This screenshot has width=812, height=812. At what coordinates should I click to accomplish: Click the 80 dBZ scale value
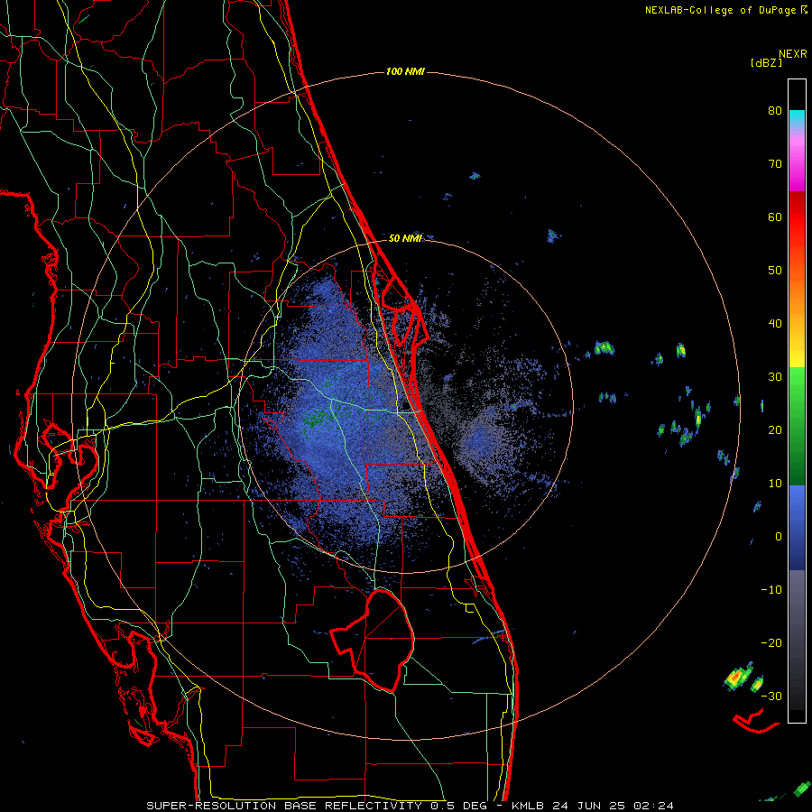[x=775, y=111]
